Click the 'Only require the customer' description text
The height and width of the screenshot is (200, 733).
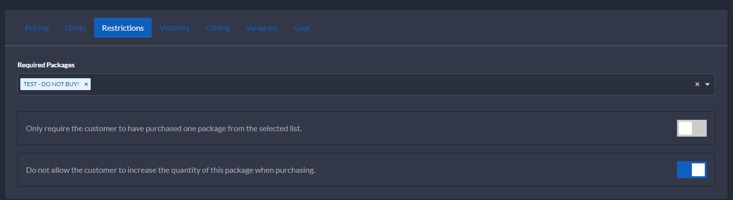coord(164,128)
